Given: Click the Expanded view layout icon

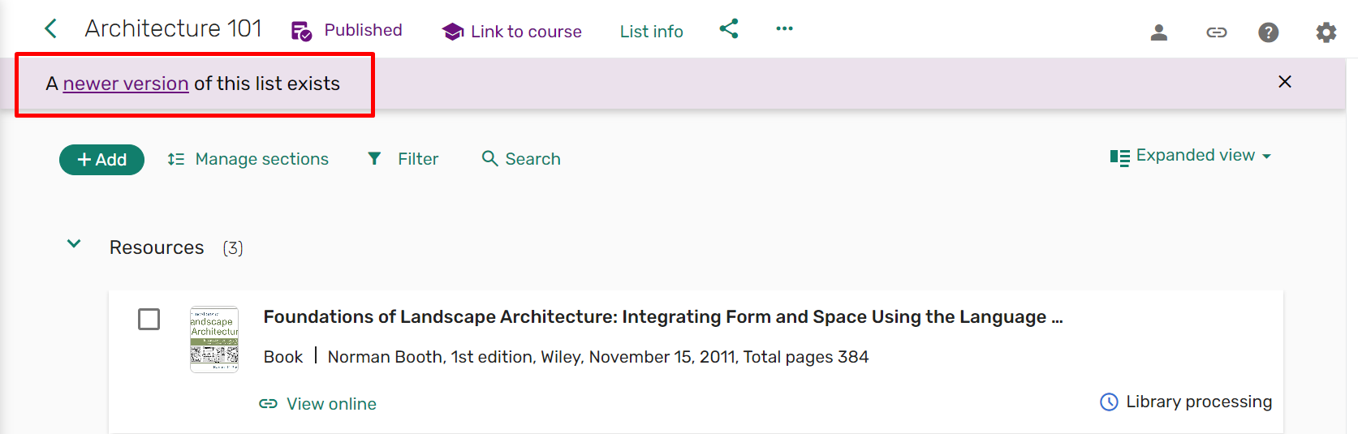Looking at the screenshot, I should [1120, 157].
